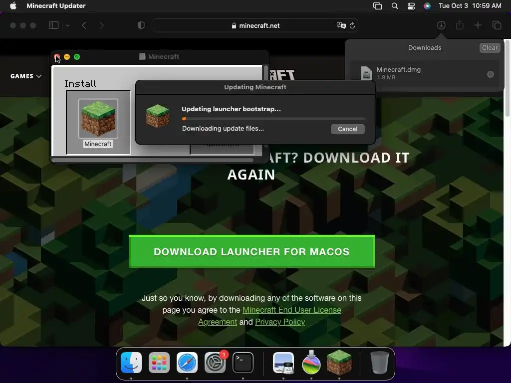Image resolution: width=511 pixels, height=383 pixels.
Task: Open Stage Manager icon in menu bar
Action: tap(377, 6)
